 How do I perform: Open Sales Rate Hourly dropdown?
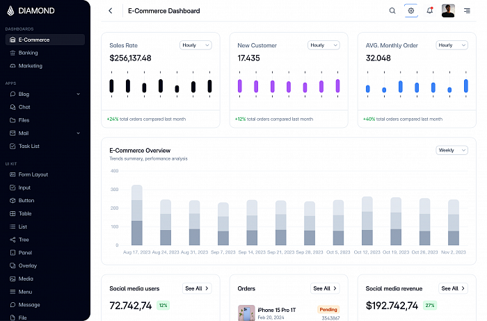(x=195, y=45)
